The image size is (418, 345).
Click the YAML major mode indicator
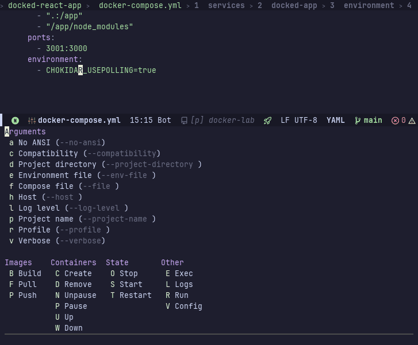tap(336, 121)
